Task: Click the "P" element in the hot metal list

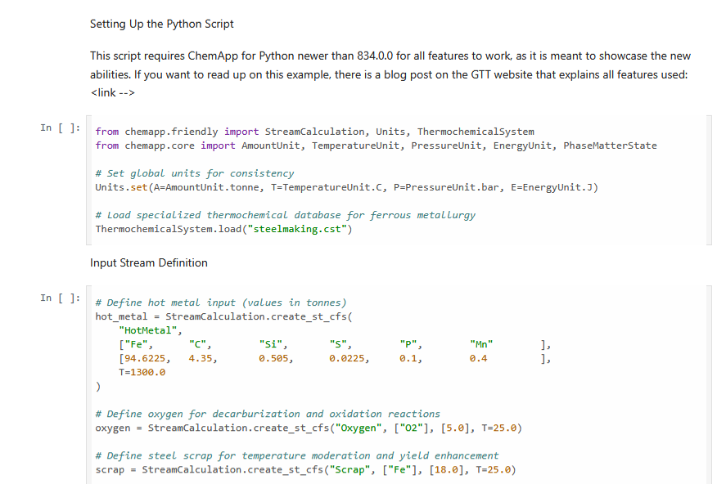Action: (x=408, y=344)
